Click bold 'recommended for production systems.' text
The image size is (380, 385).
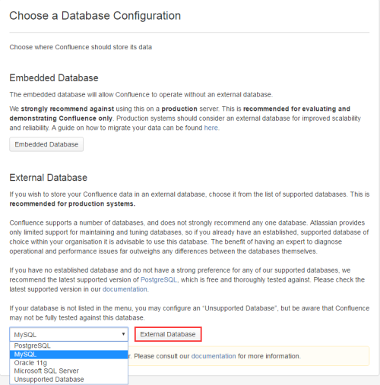tap(72, 204)
